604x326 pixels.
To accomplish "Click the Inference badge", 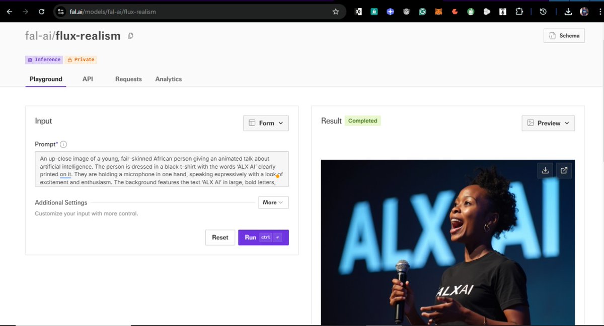I will click(44, 59).
